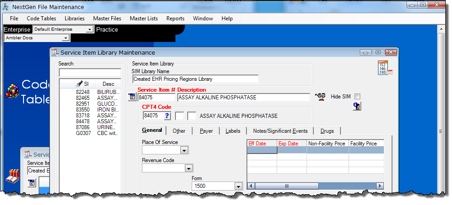This screenshot has height=205, width=453.
Task: Click the SIM Library Name field
Action: tap(196, 79)
